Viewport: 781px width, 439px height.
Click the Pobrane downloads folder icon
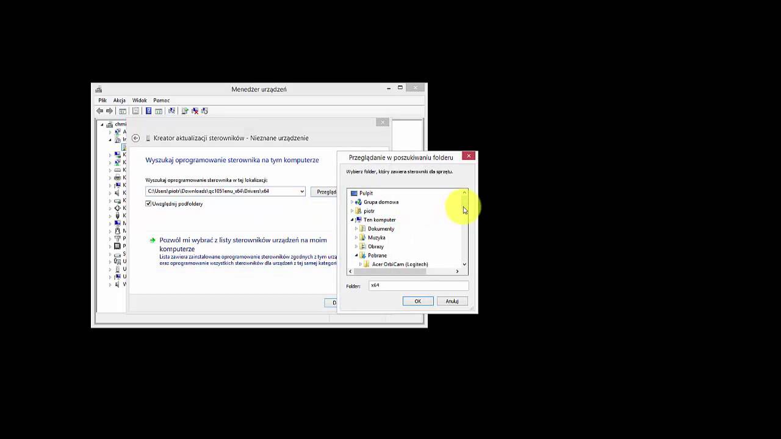[362, 255]
